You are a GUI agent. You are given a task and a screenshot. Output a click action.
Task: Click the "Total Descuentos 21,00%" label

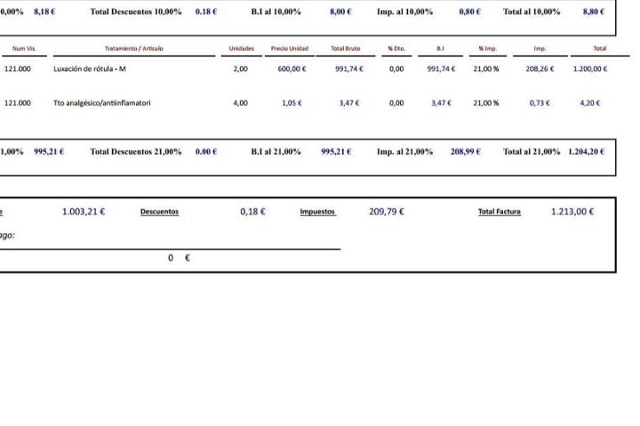click(x=136, y=151)
